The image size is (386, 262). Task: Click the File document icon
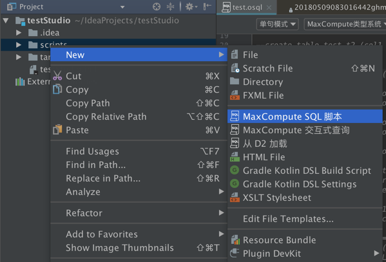point(235,54)
